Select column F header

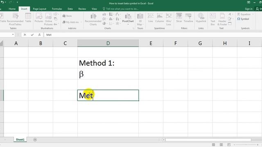point(176,43)
